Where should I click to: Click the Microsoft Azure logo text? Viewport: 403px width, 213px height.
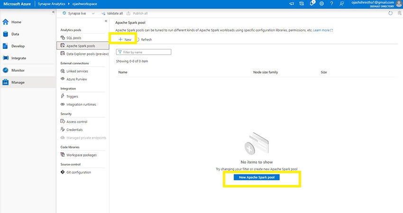pos(17,4)
